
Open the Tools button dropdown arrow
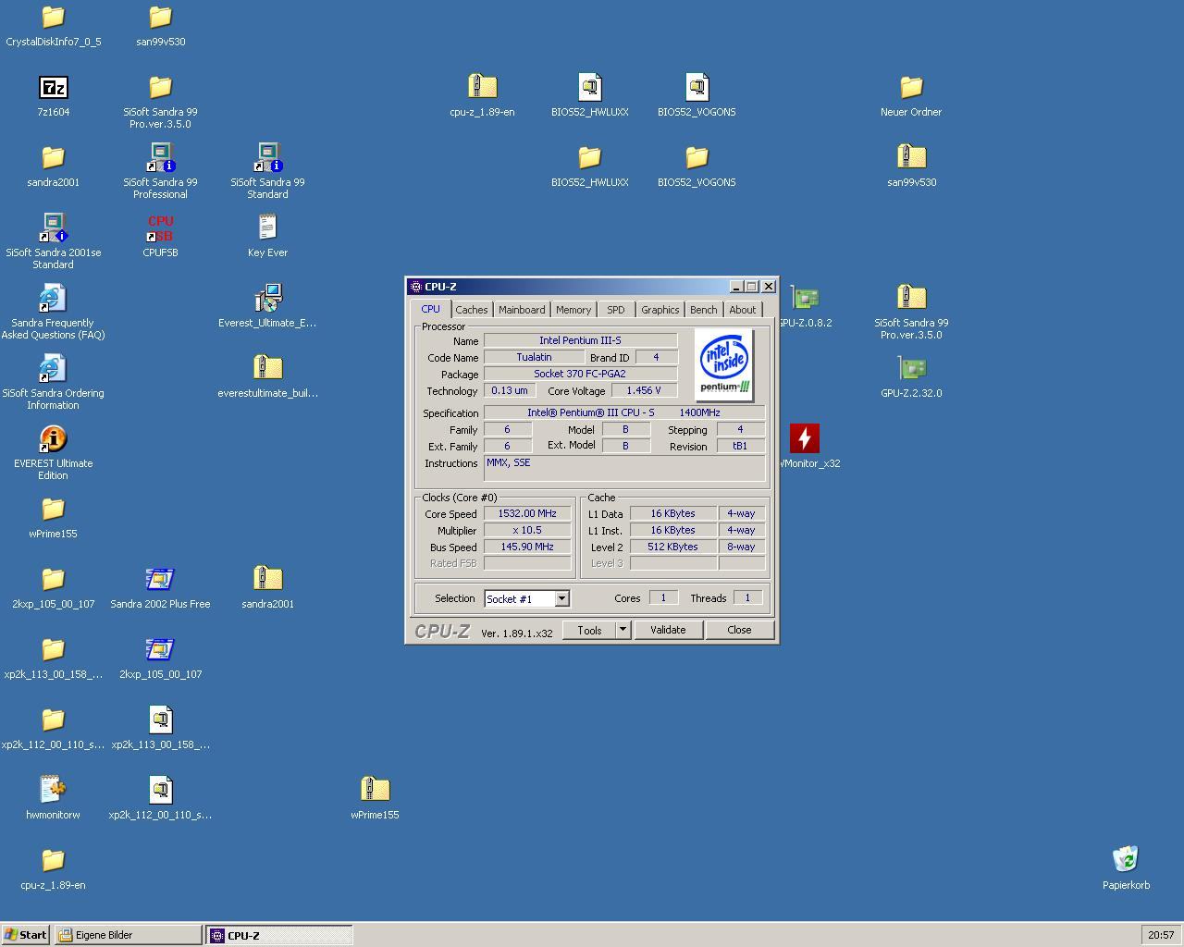click(623, 630)
